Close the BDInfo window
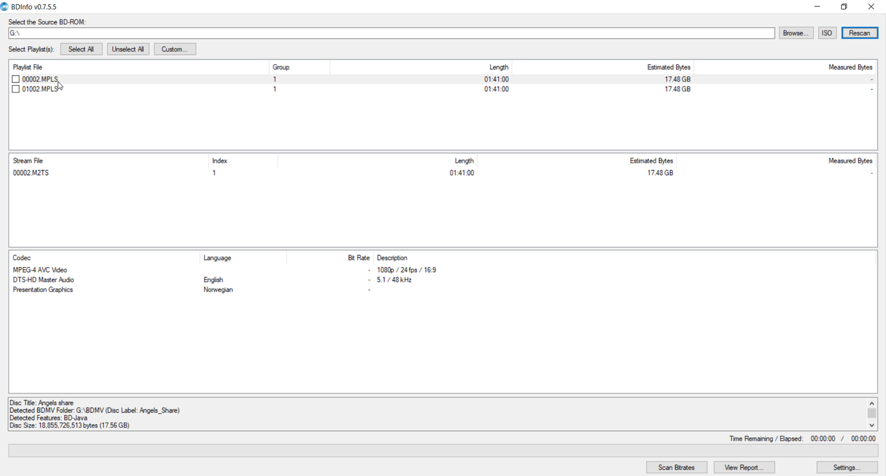The image size is (886, 476). click(x=871, y=6)
